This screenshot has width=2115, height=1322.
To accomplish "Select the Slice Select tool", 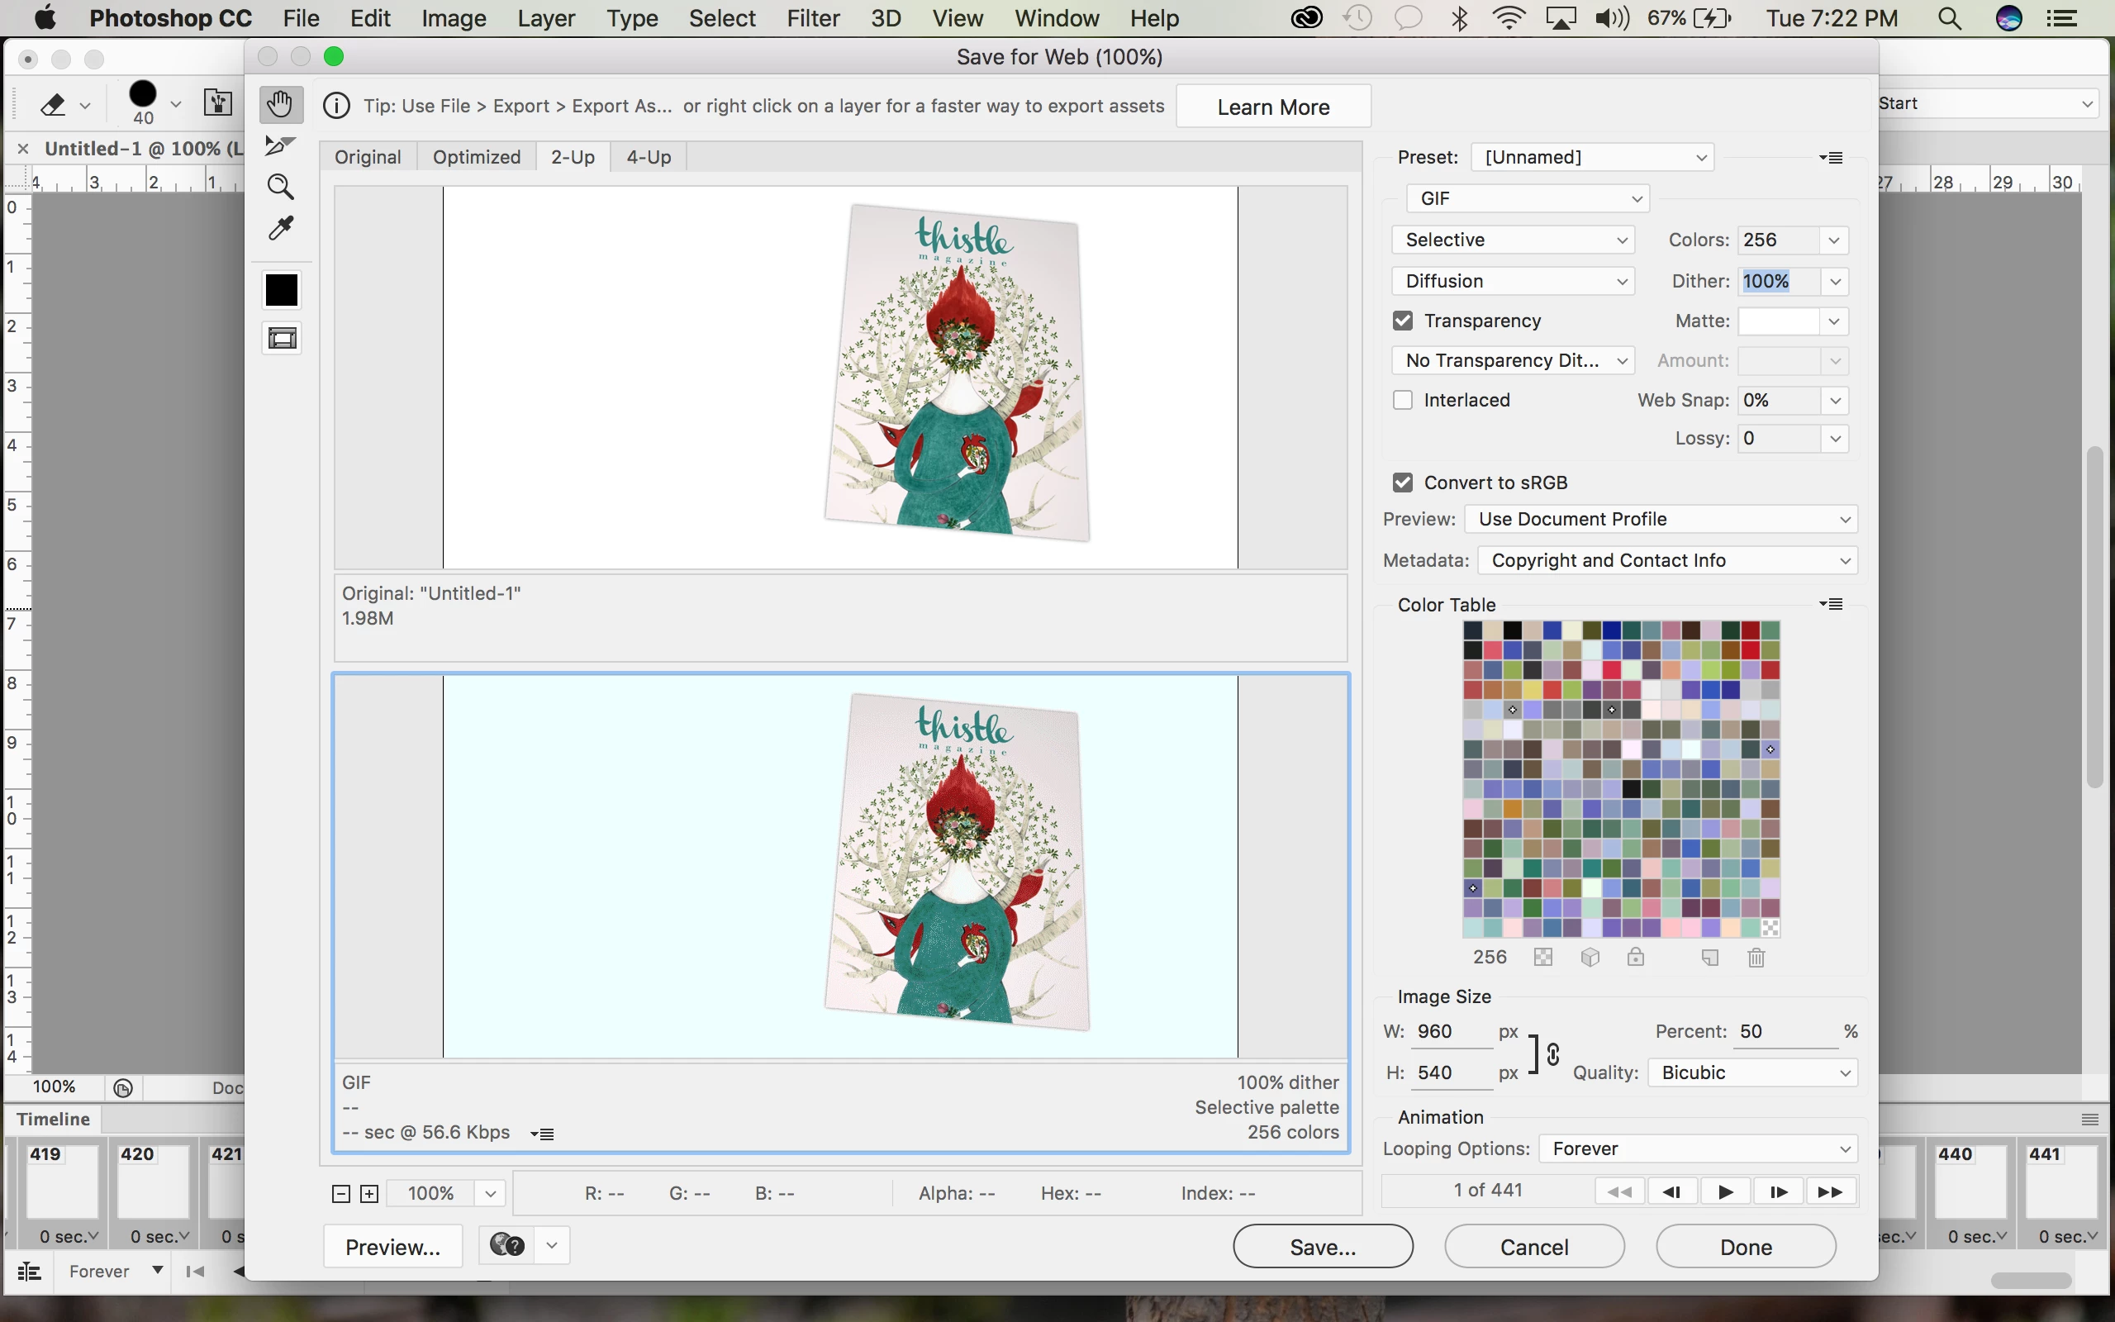I will click(281, 145).
